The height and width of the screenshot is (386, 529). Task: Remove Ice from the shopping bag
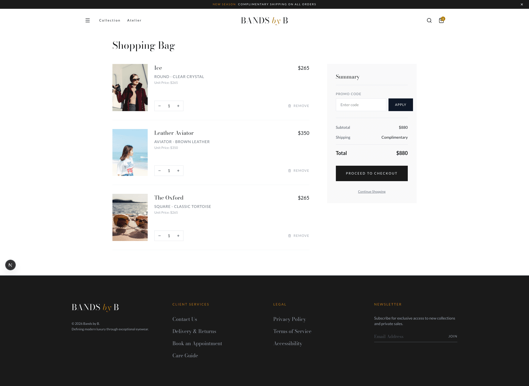point(299,106)
